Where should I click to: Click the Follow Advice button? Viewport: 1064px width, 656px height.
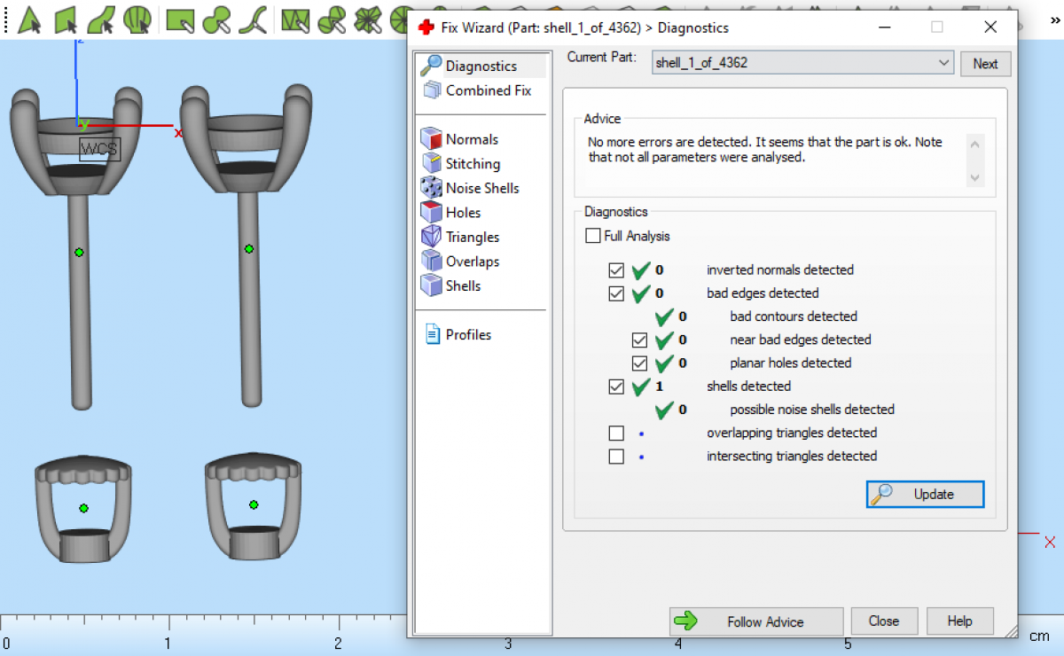(x=755, y=621)
